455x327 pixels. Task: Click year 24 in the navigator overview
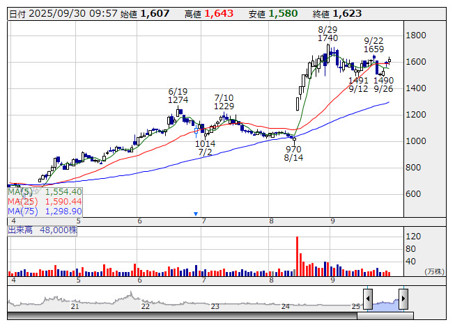tap(286, 306)
